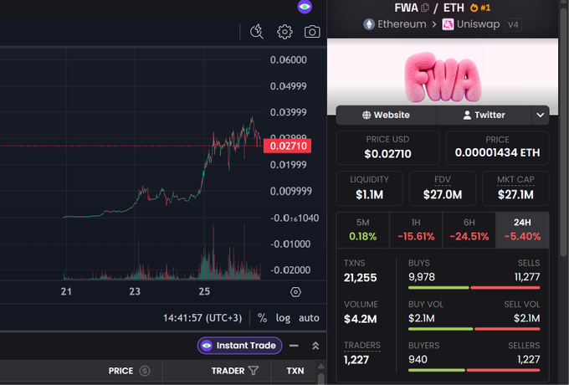The width and height of the screenshot is (569, 385).
Task: Click the buyers versus sellers ratio bar
Action: tap(474, 370)
